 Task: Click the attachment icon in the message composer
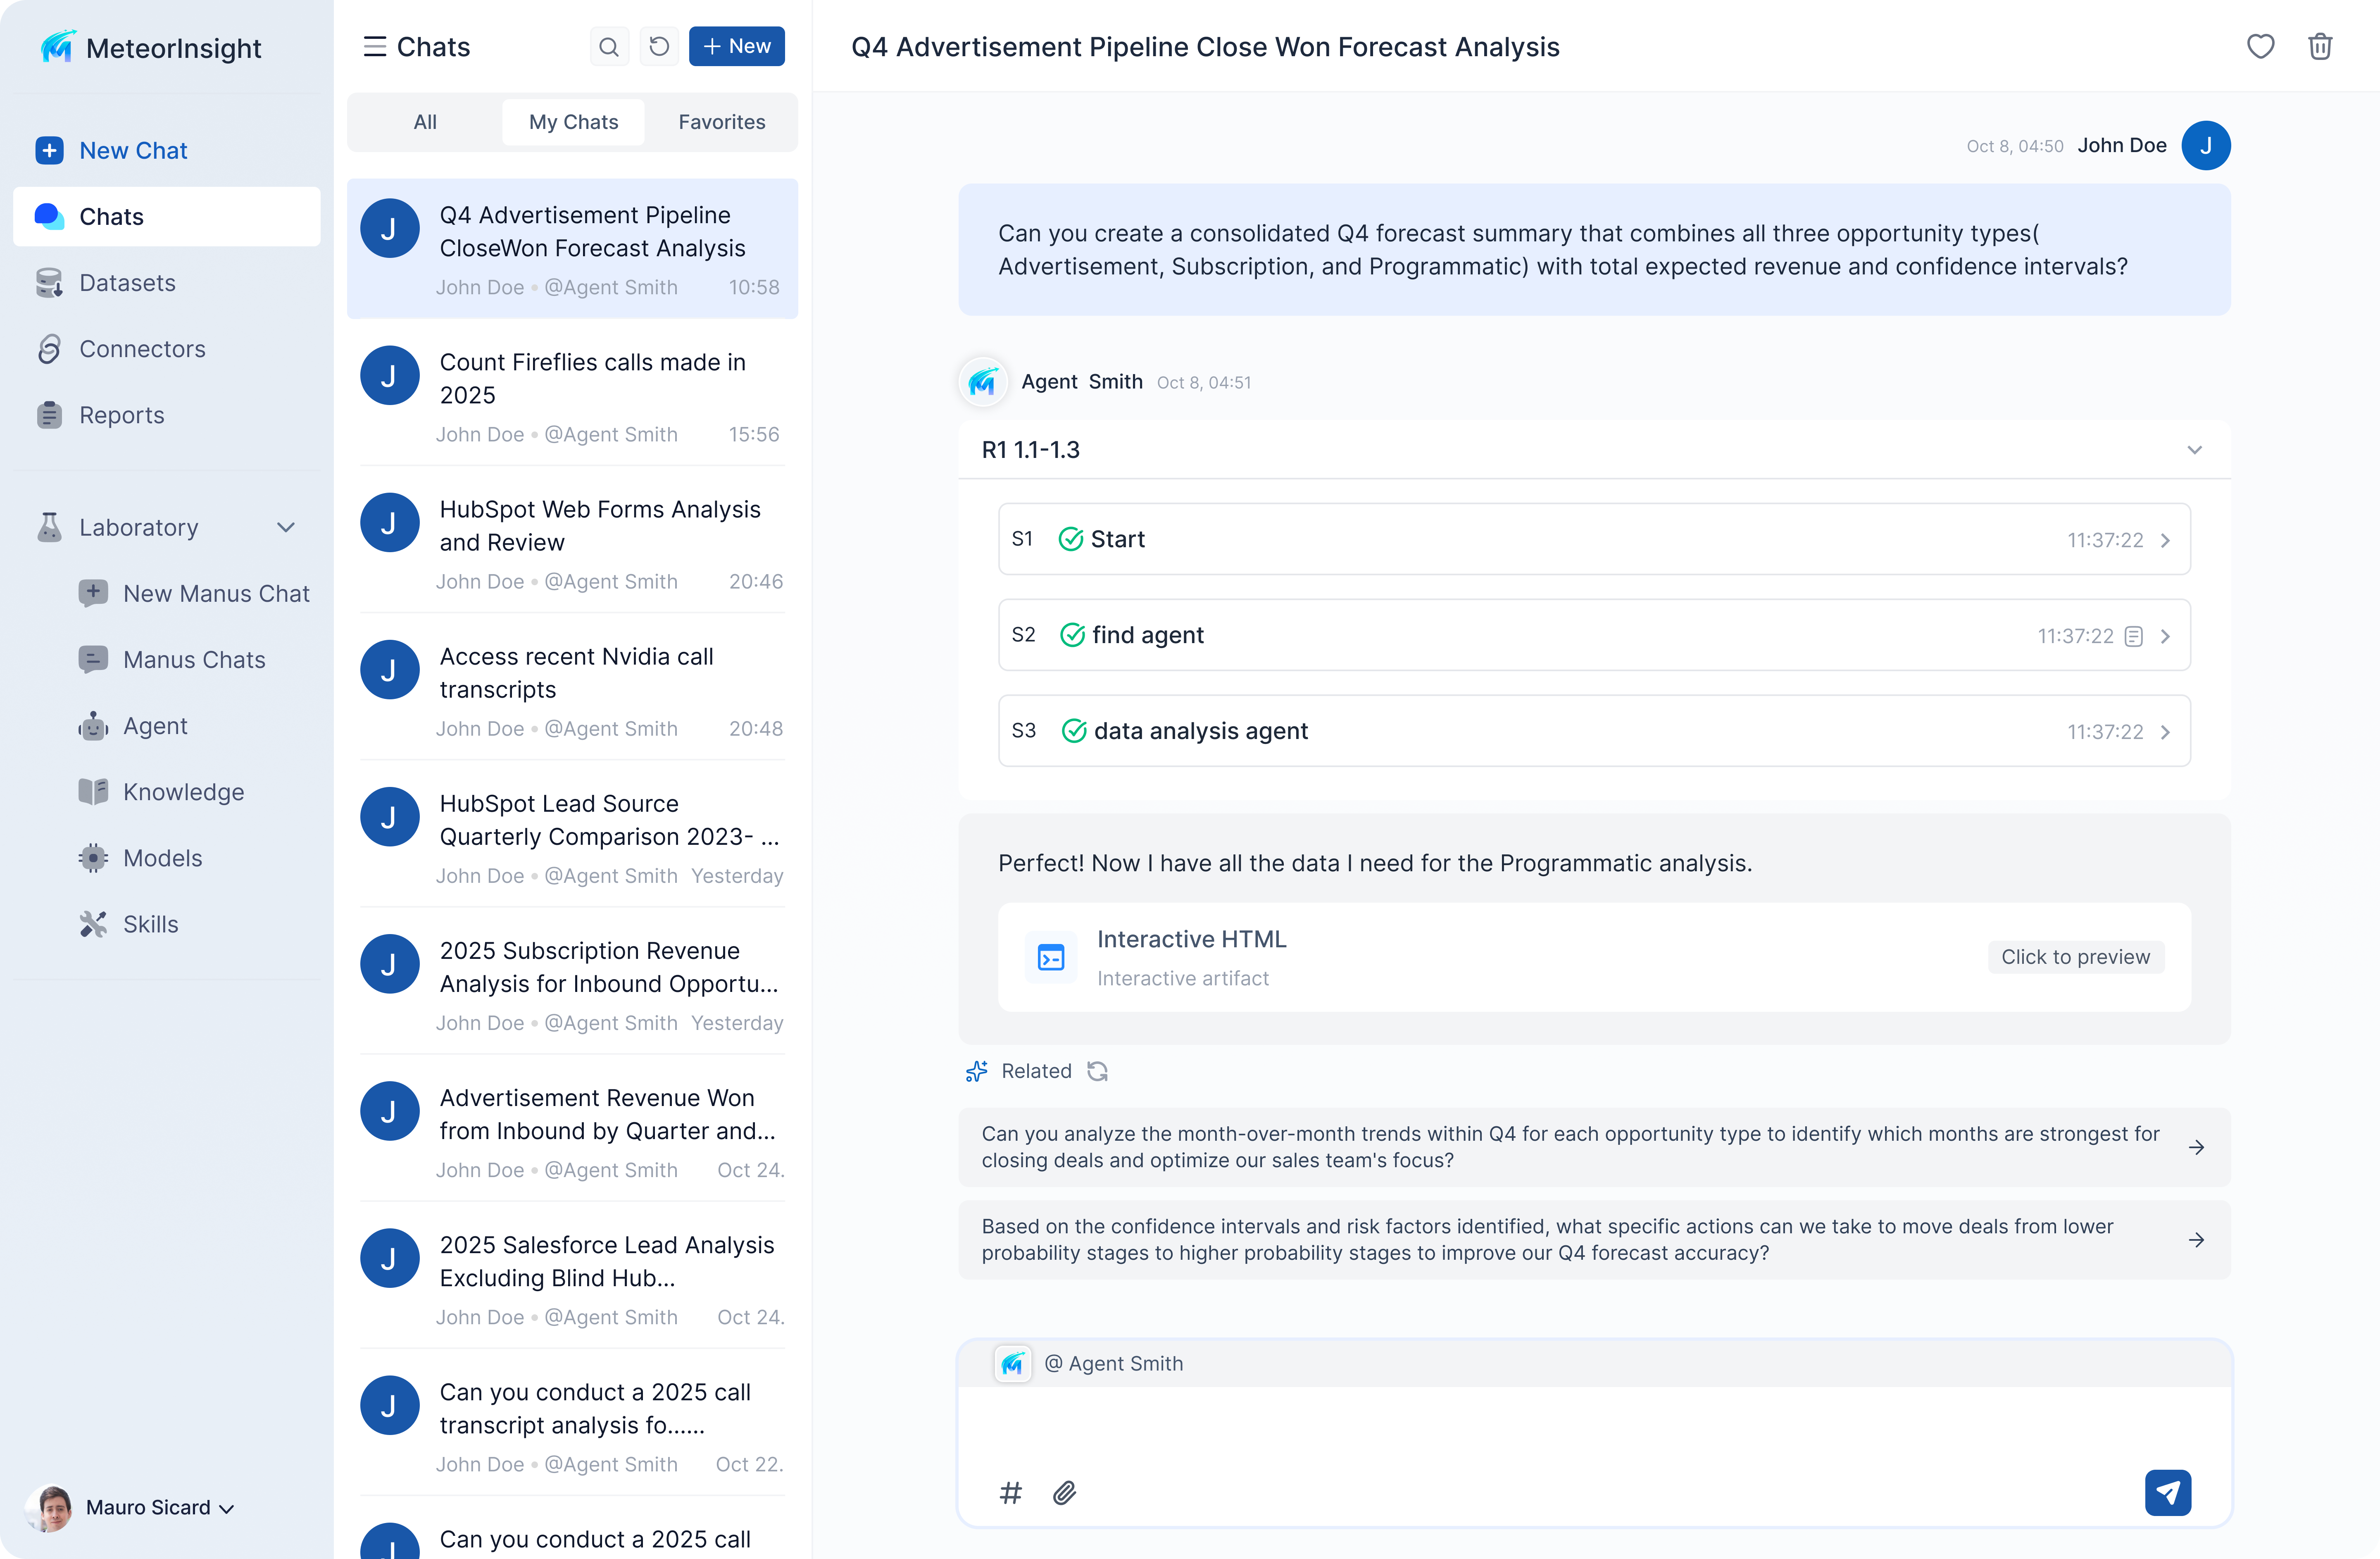point(1065,1493)
